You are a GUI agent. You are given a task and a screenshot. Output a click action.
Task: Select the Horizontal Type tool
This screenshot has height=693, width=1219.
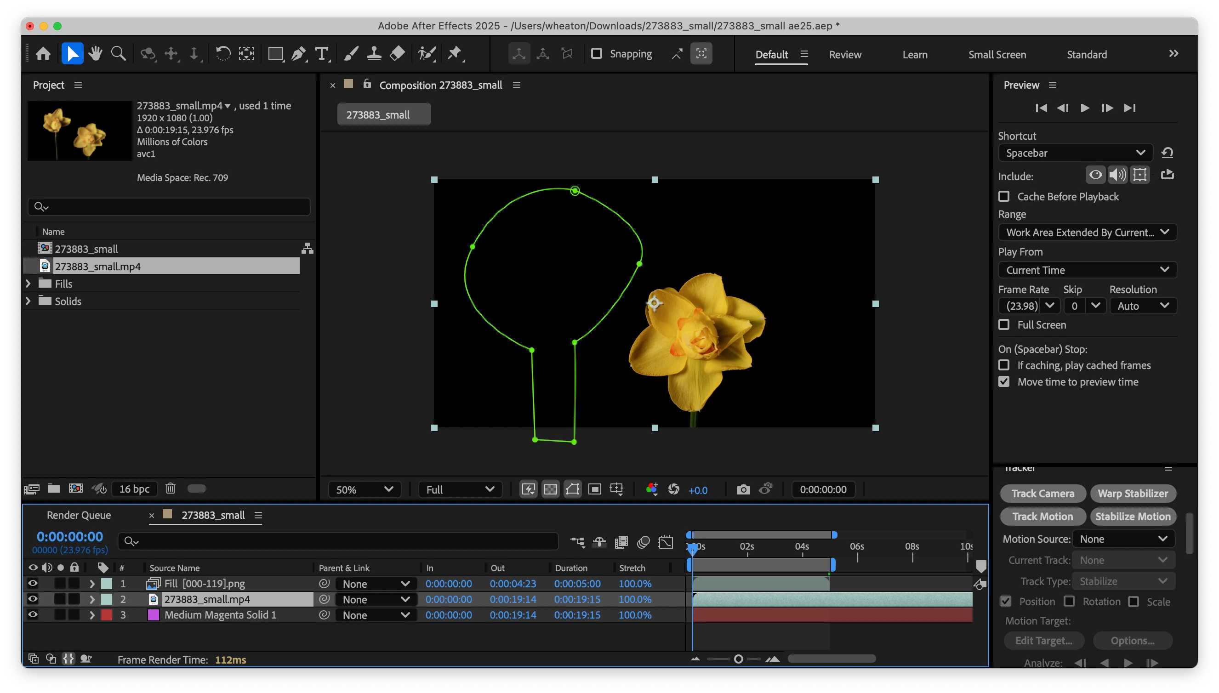[x=322, y=54]
